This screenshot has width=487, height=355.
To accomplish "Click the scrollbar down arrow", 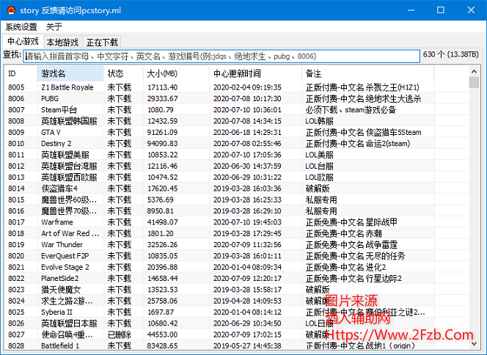I will pos(474,343).
